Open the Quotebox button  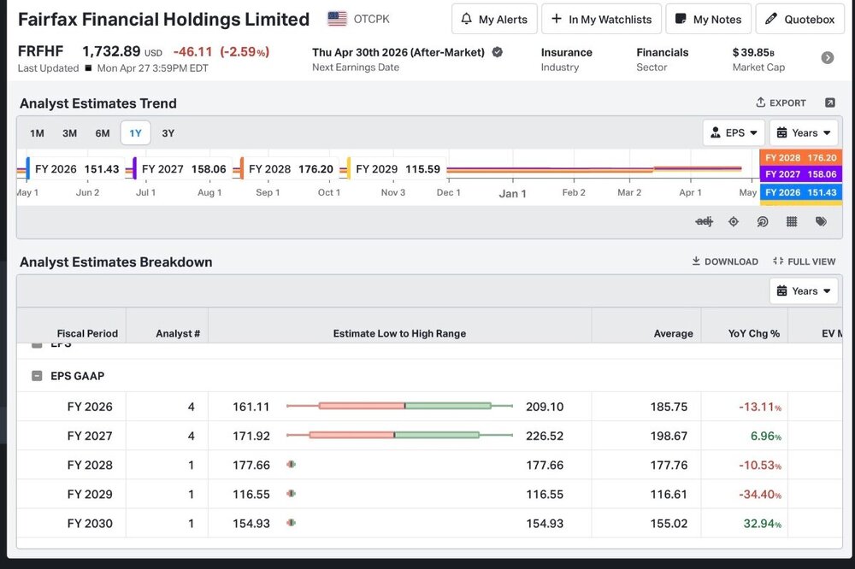point(800,19)
